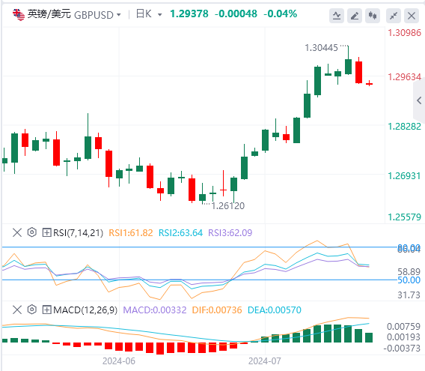
Task: Open MACD indicator settings
Action: [x=32, y=310]
